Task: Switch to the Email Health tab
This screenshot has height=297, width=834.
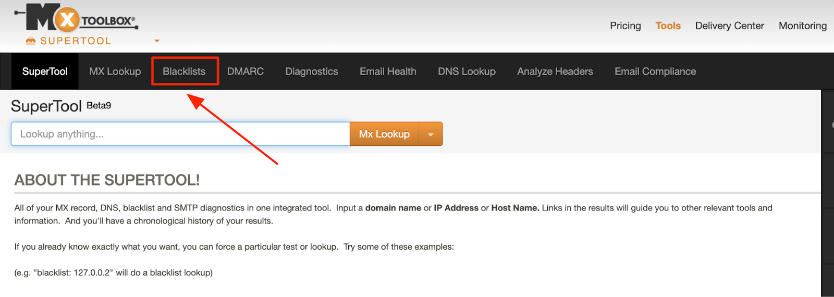Action: click(x=388, y=71)
